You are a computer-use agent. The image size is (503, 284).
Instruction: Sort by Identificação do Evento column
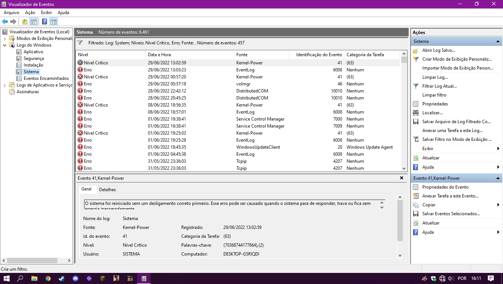coord(317,55)
